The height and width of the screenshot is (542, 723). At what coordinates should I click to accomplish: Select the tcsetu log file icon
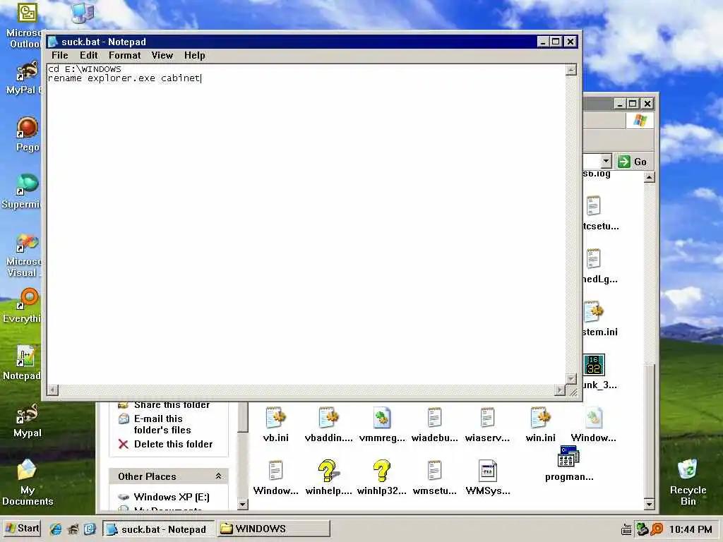(x=593, y=206)
